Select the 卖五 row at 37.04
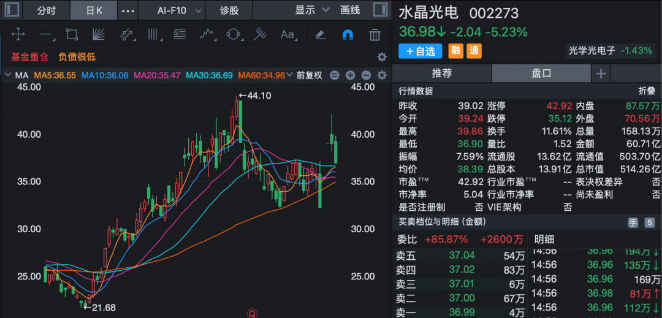The image size is (662, 318). (460, 255)
